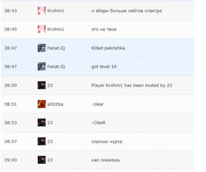Click player 23 avatar in the 38:50 row

click(x=42, y=85)
